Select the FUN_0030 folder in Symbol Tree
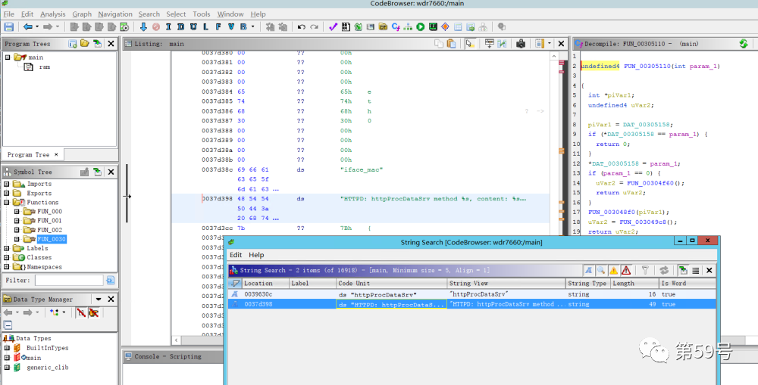The height and width of the screenshot is (385, 758). [x=52, y=239]
